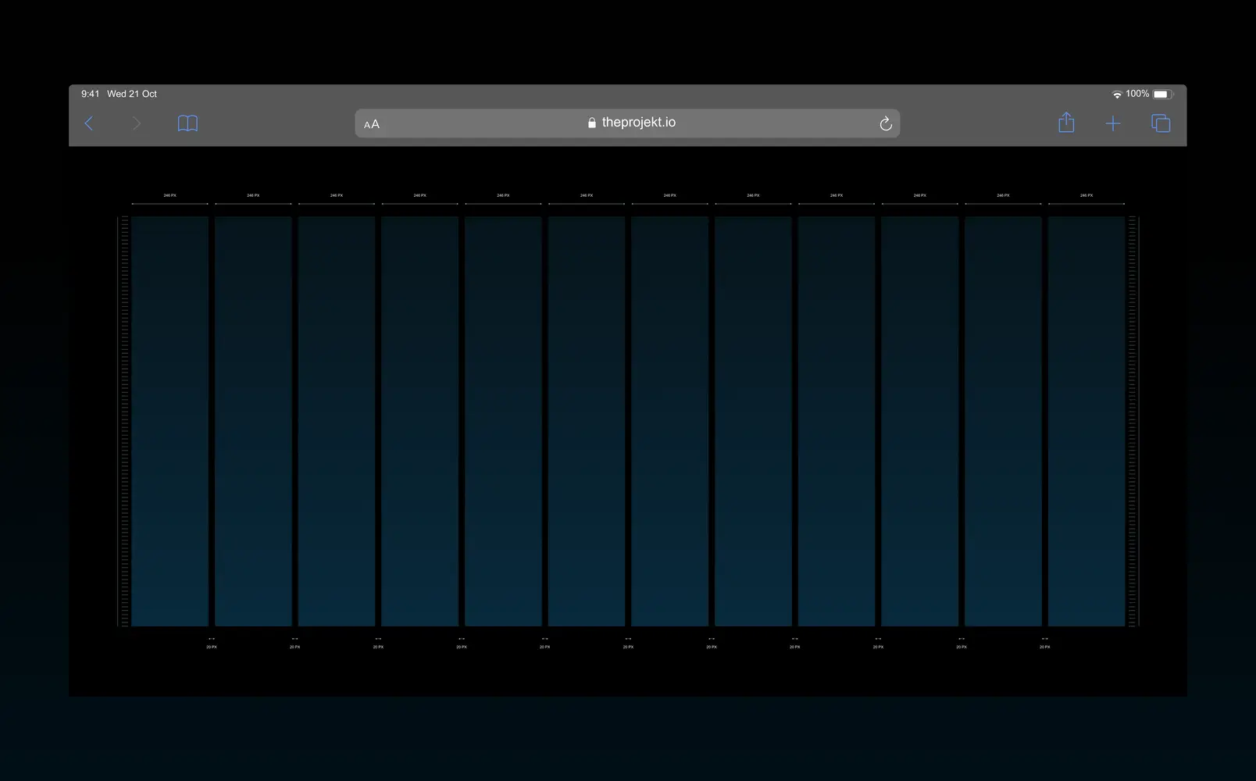Screen dimensions: 1256x781
Task: Tap the 100% battery percentage text
Action: click(x=1137, y=94)
